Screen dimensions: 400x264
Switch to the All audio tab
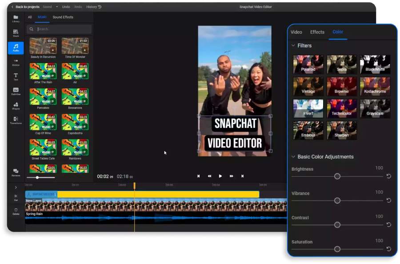click(x=30, y=17)
